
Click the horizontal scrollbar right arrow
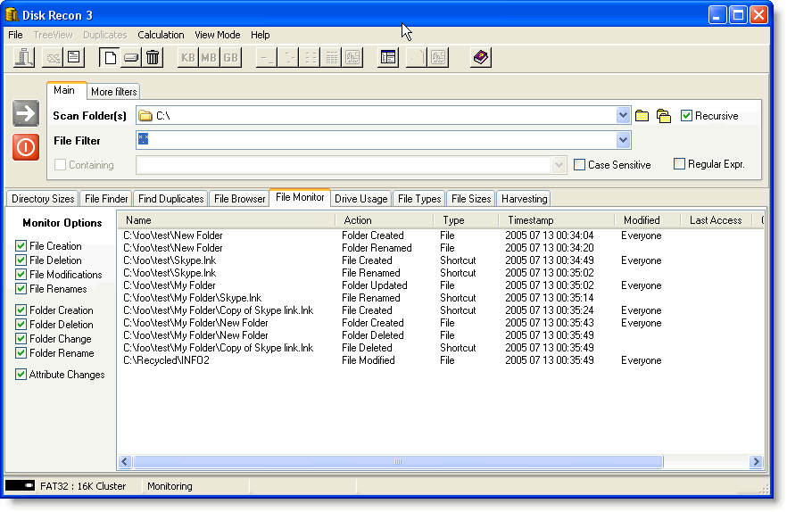756,461
